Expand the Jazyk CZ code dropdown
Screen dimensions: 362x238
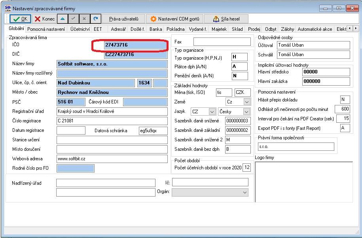point(212,112)
